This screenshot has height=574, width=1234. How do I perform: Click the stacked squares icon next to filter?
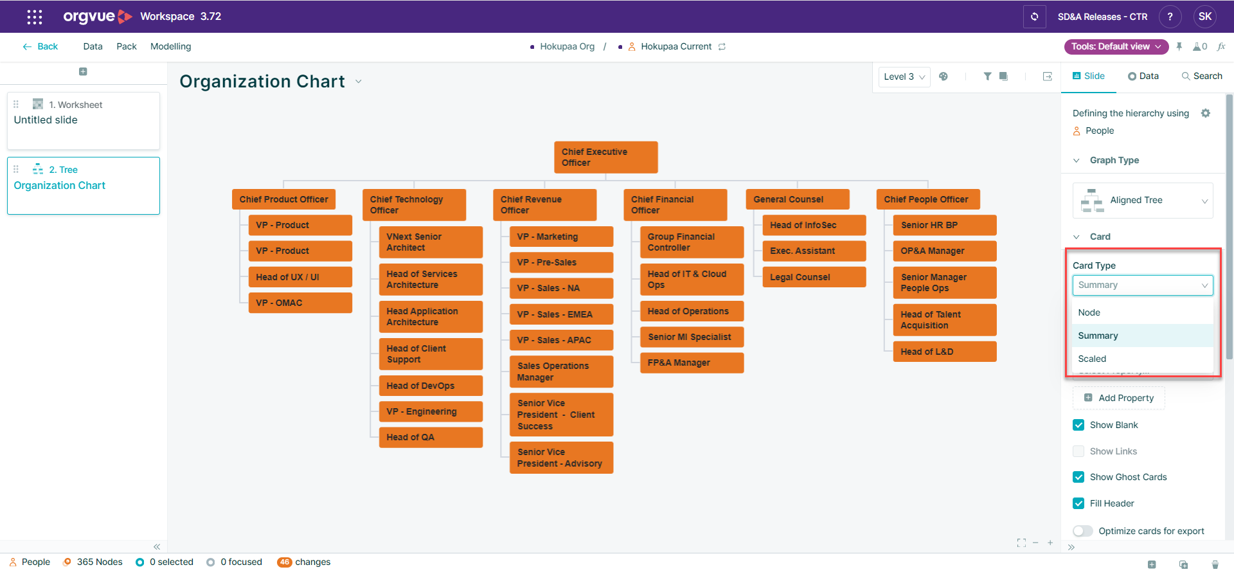(1003, 76)
